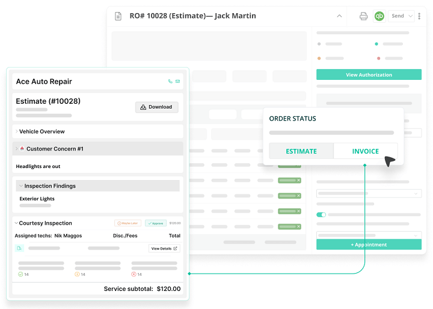Approve the Courtesy Inspection service
The height and width of the screenshot is (309, 433).
[156, 223]
